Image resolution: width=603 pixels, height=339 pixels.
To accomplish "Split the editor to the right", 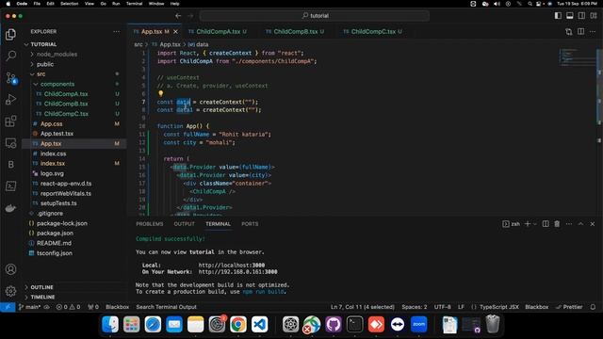I will [580, 31].
